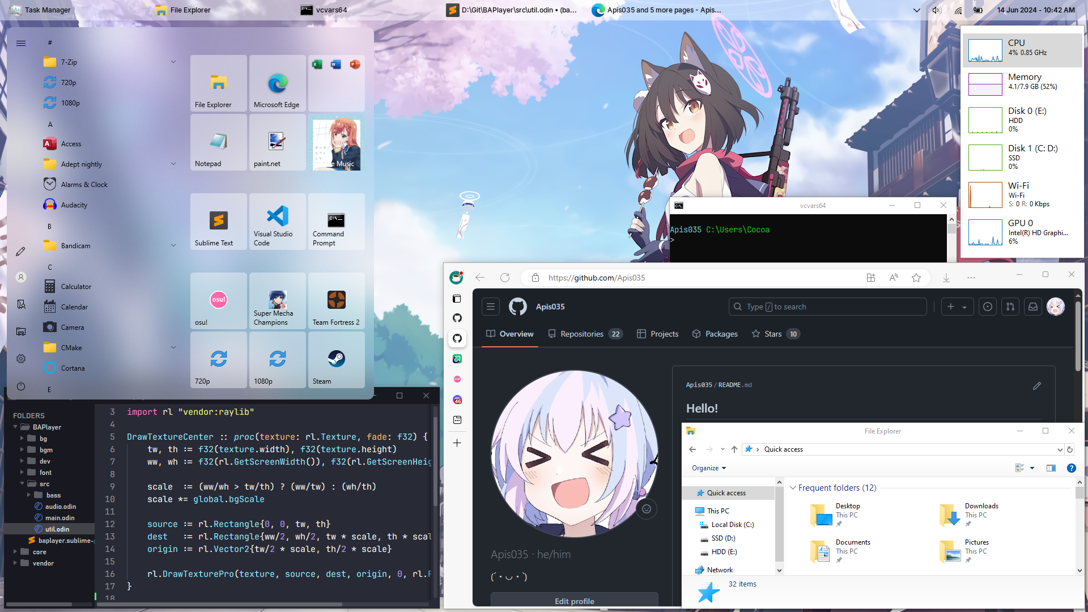Expand the 7-Zip folder group
1088x612 pixels.
tap(173, 62)
